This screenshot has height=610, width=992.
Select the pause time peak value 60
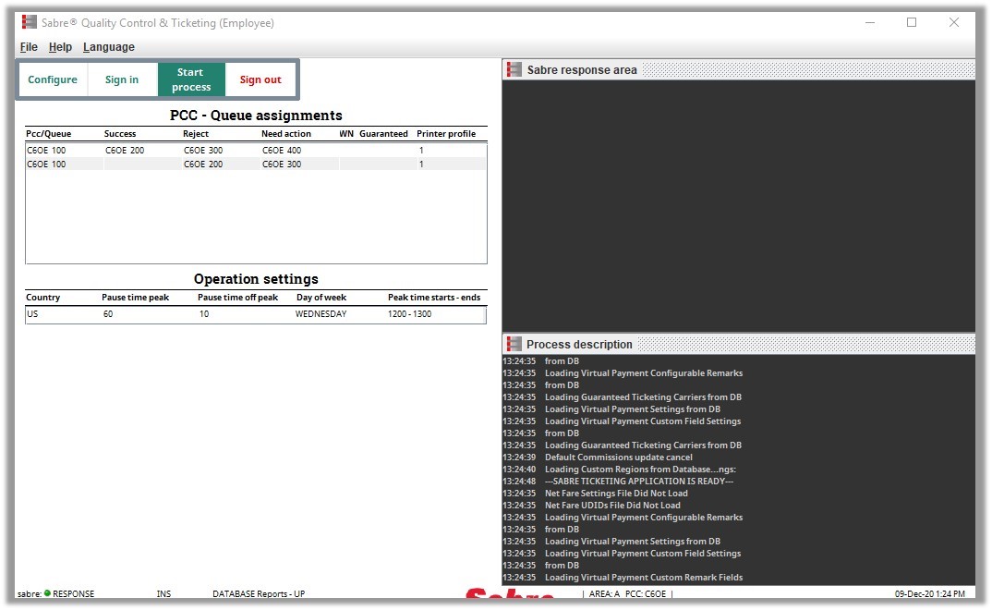click(108, 314)
